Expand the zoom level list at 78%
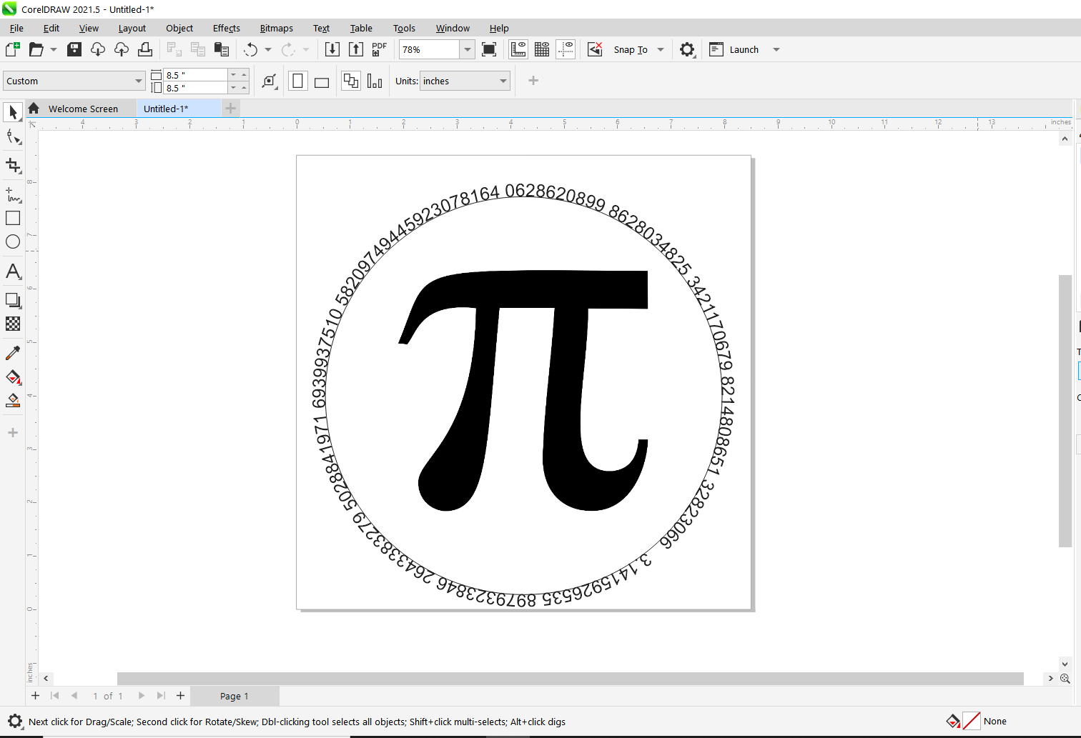The height and width of the screenshot is (738, 1081). click(x=467, y=49)
